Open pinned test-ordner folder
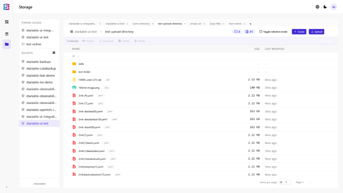343x193 pixels. coord(39,44)
